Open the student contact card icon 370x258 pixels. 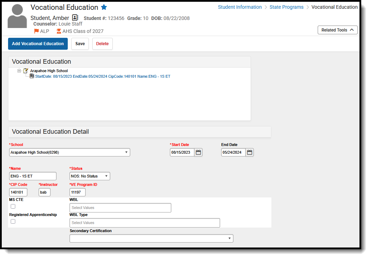click(x=75, y=18)
